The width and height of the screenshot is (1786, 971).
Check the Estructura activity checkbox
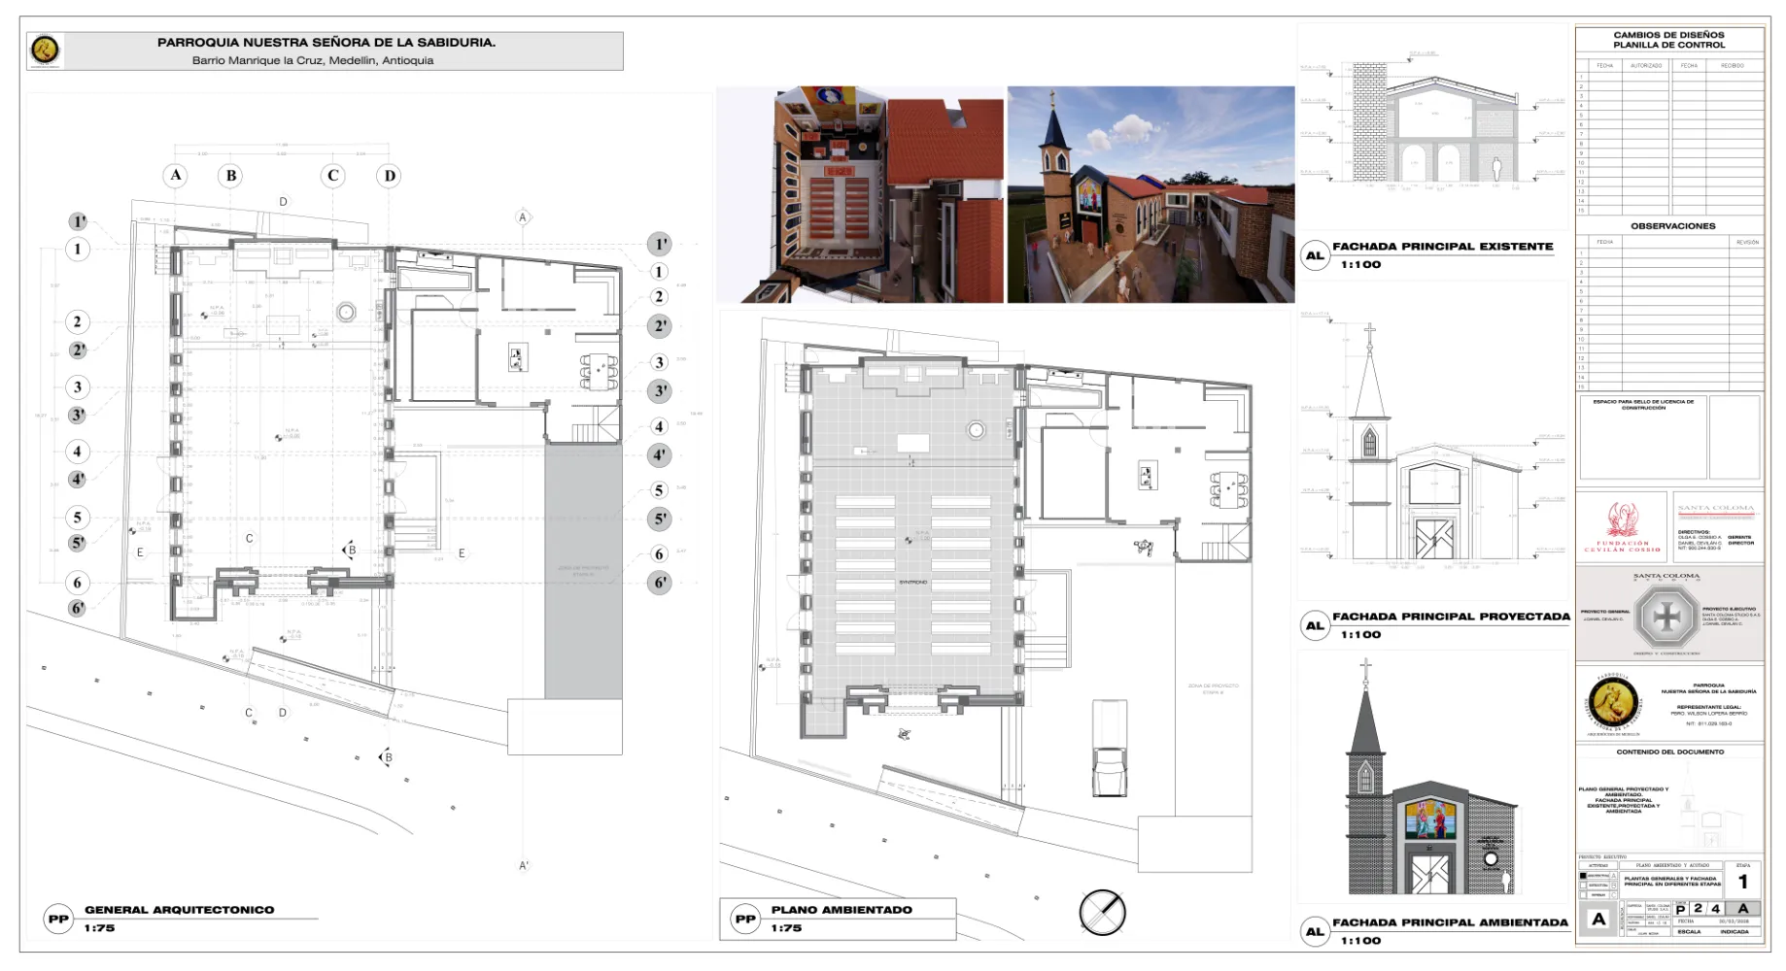pos(1583,886)
